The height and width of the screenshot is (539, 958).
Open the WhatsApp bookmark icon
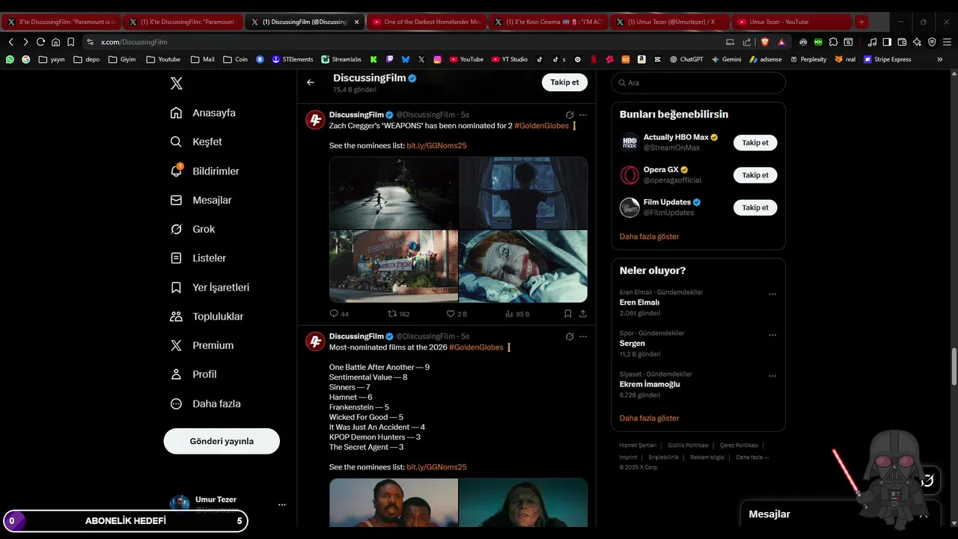(x=10, y=59)
